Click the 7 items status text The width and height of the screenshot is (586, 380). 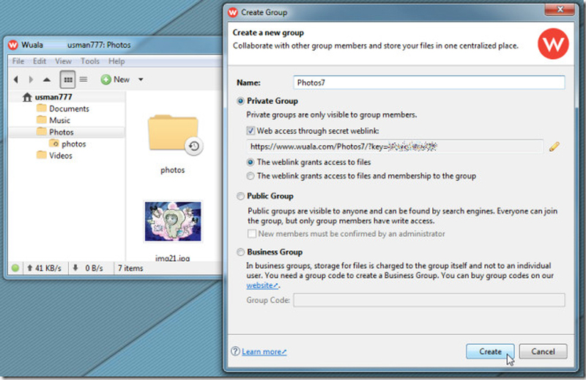130,268
